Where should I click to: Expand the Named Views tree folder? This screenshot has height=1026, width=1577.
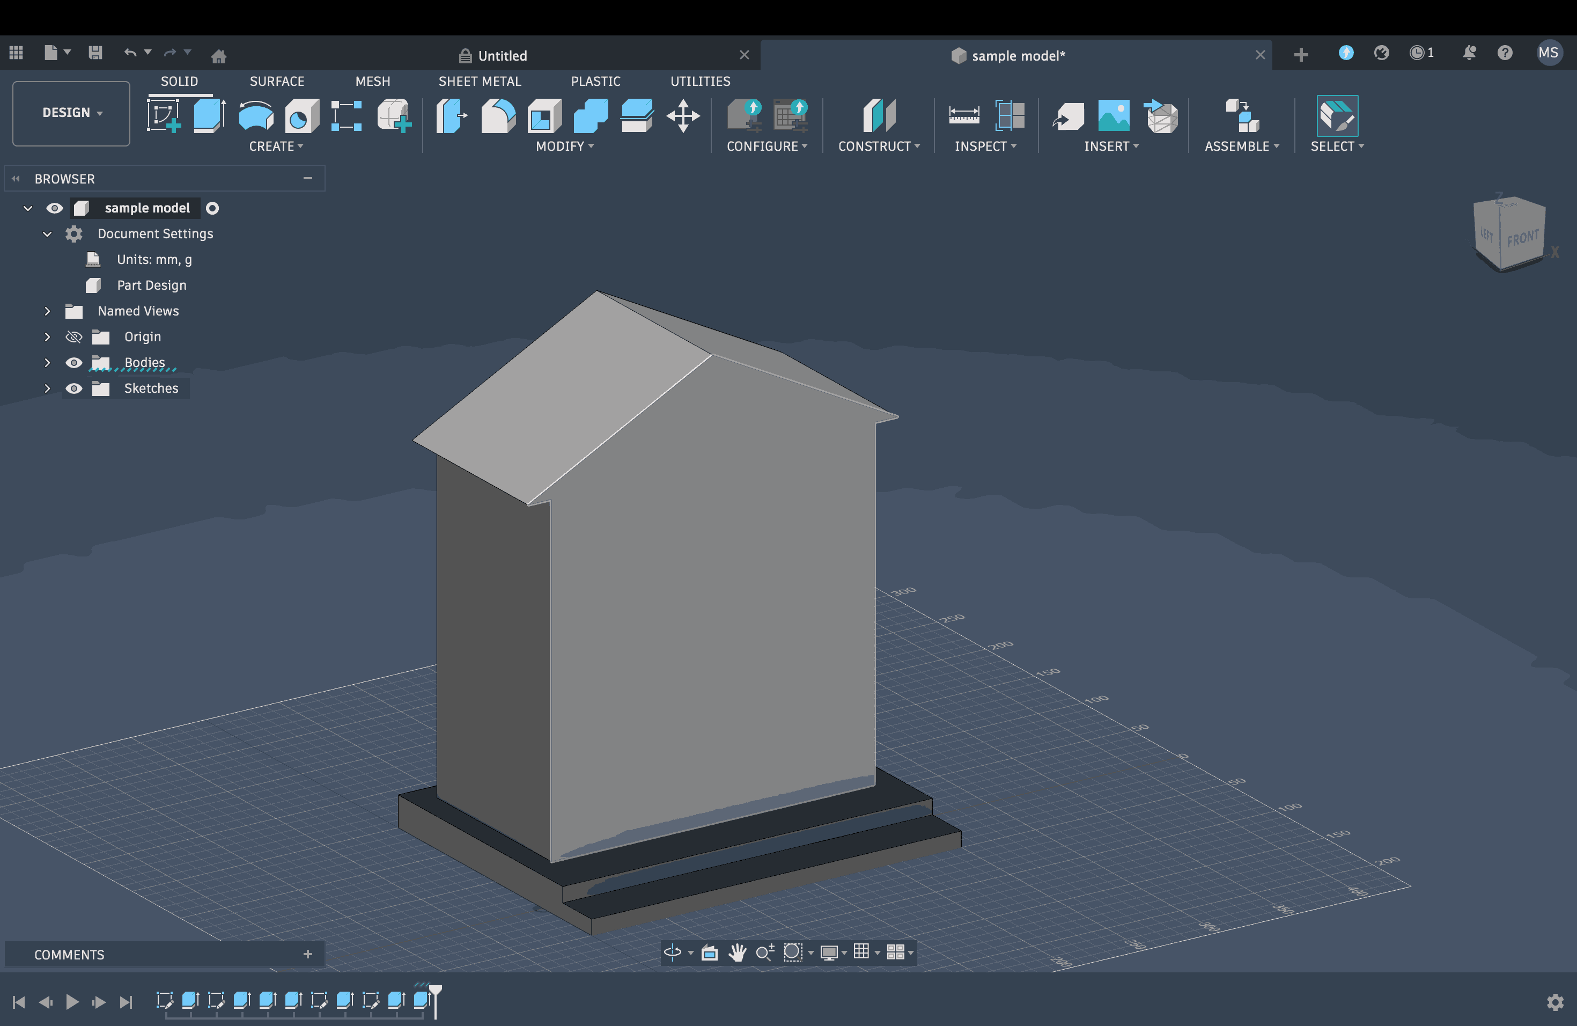47,311
